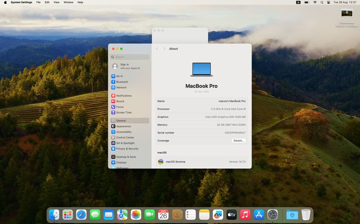Go back using the left chevron
360x224 pixels.
click(157, 49)
